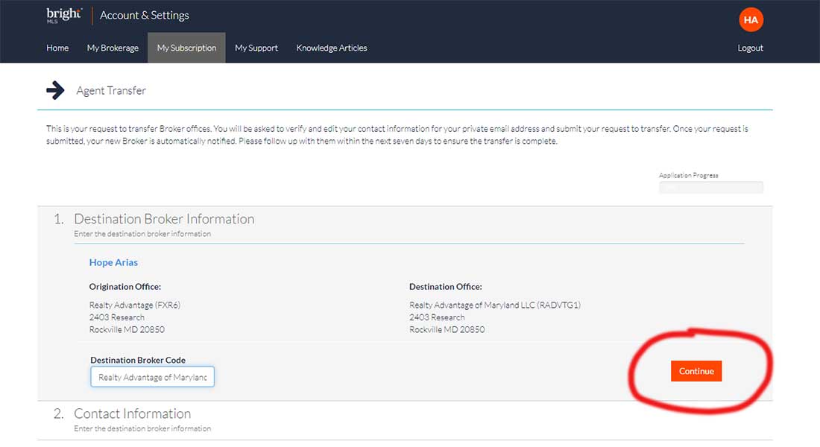This screenshot has height=447, width=820.
Task: Open Knowledge Articles tab
Action: [x=332, y=48]
